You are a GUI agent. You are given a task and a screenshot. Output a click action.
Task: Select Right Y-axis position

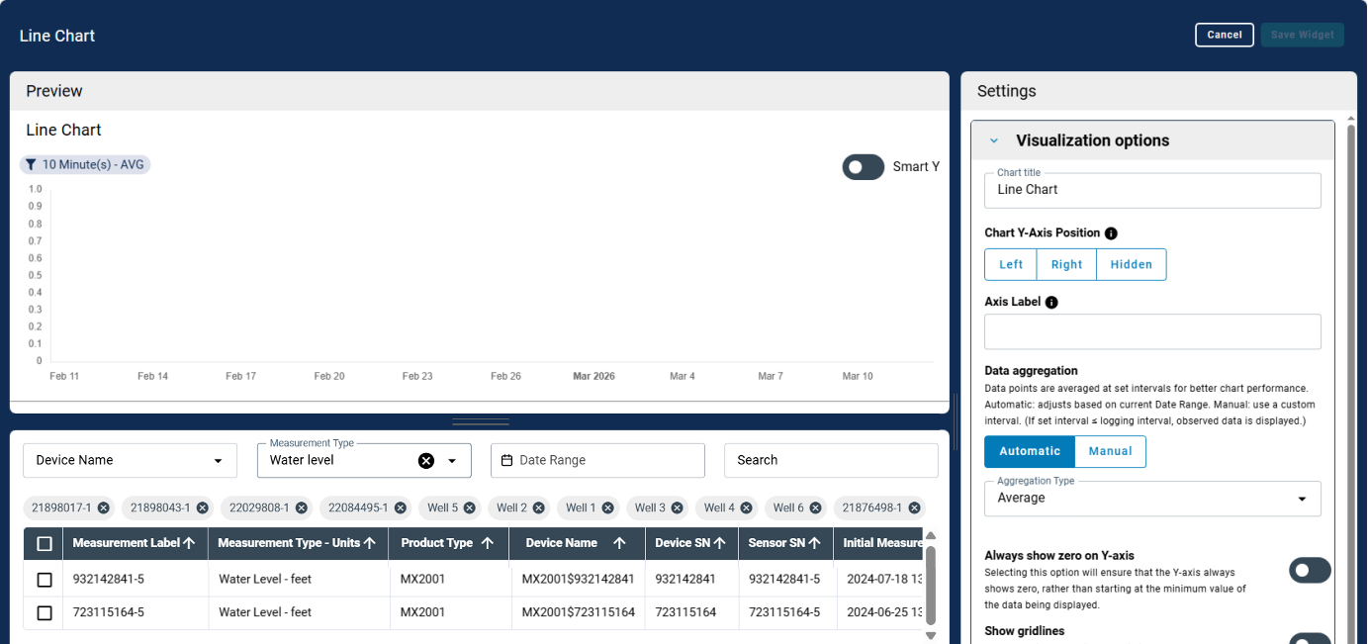pos(1066,265)
